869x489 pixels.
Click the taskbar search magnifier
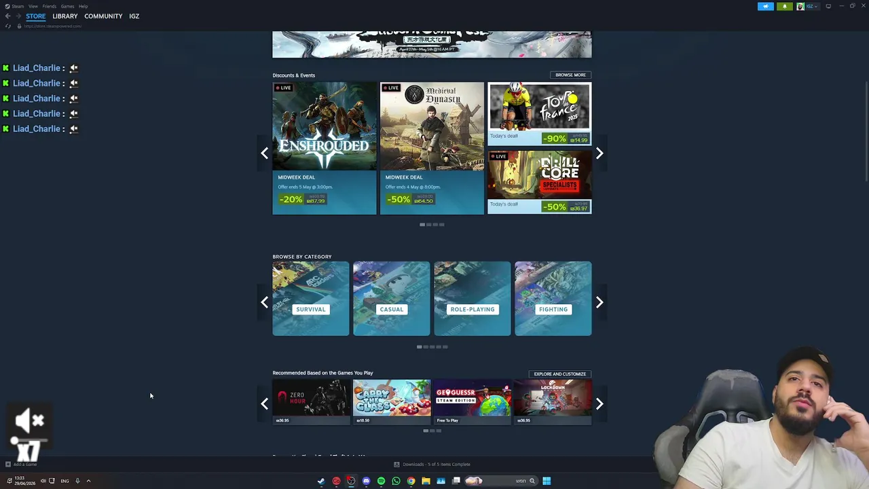coord(532,481)
